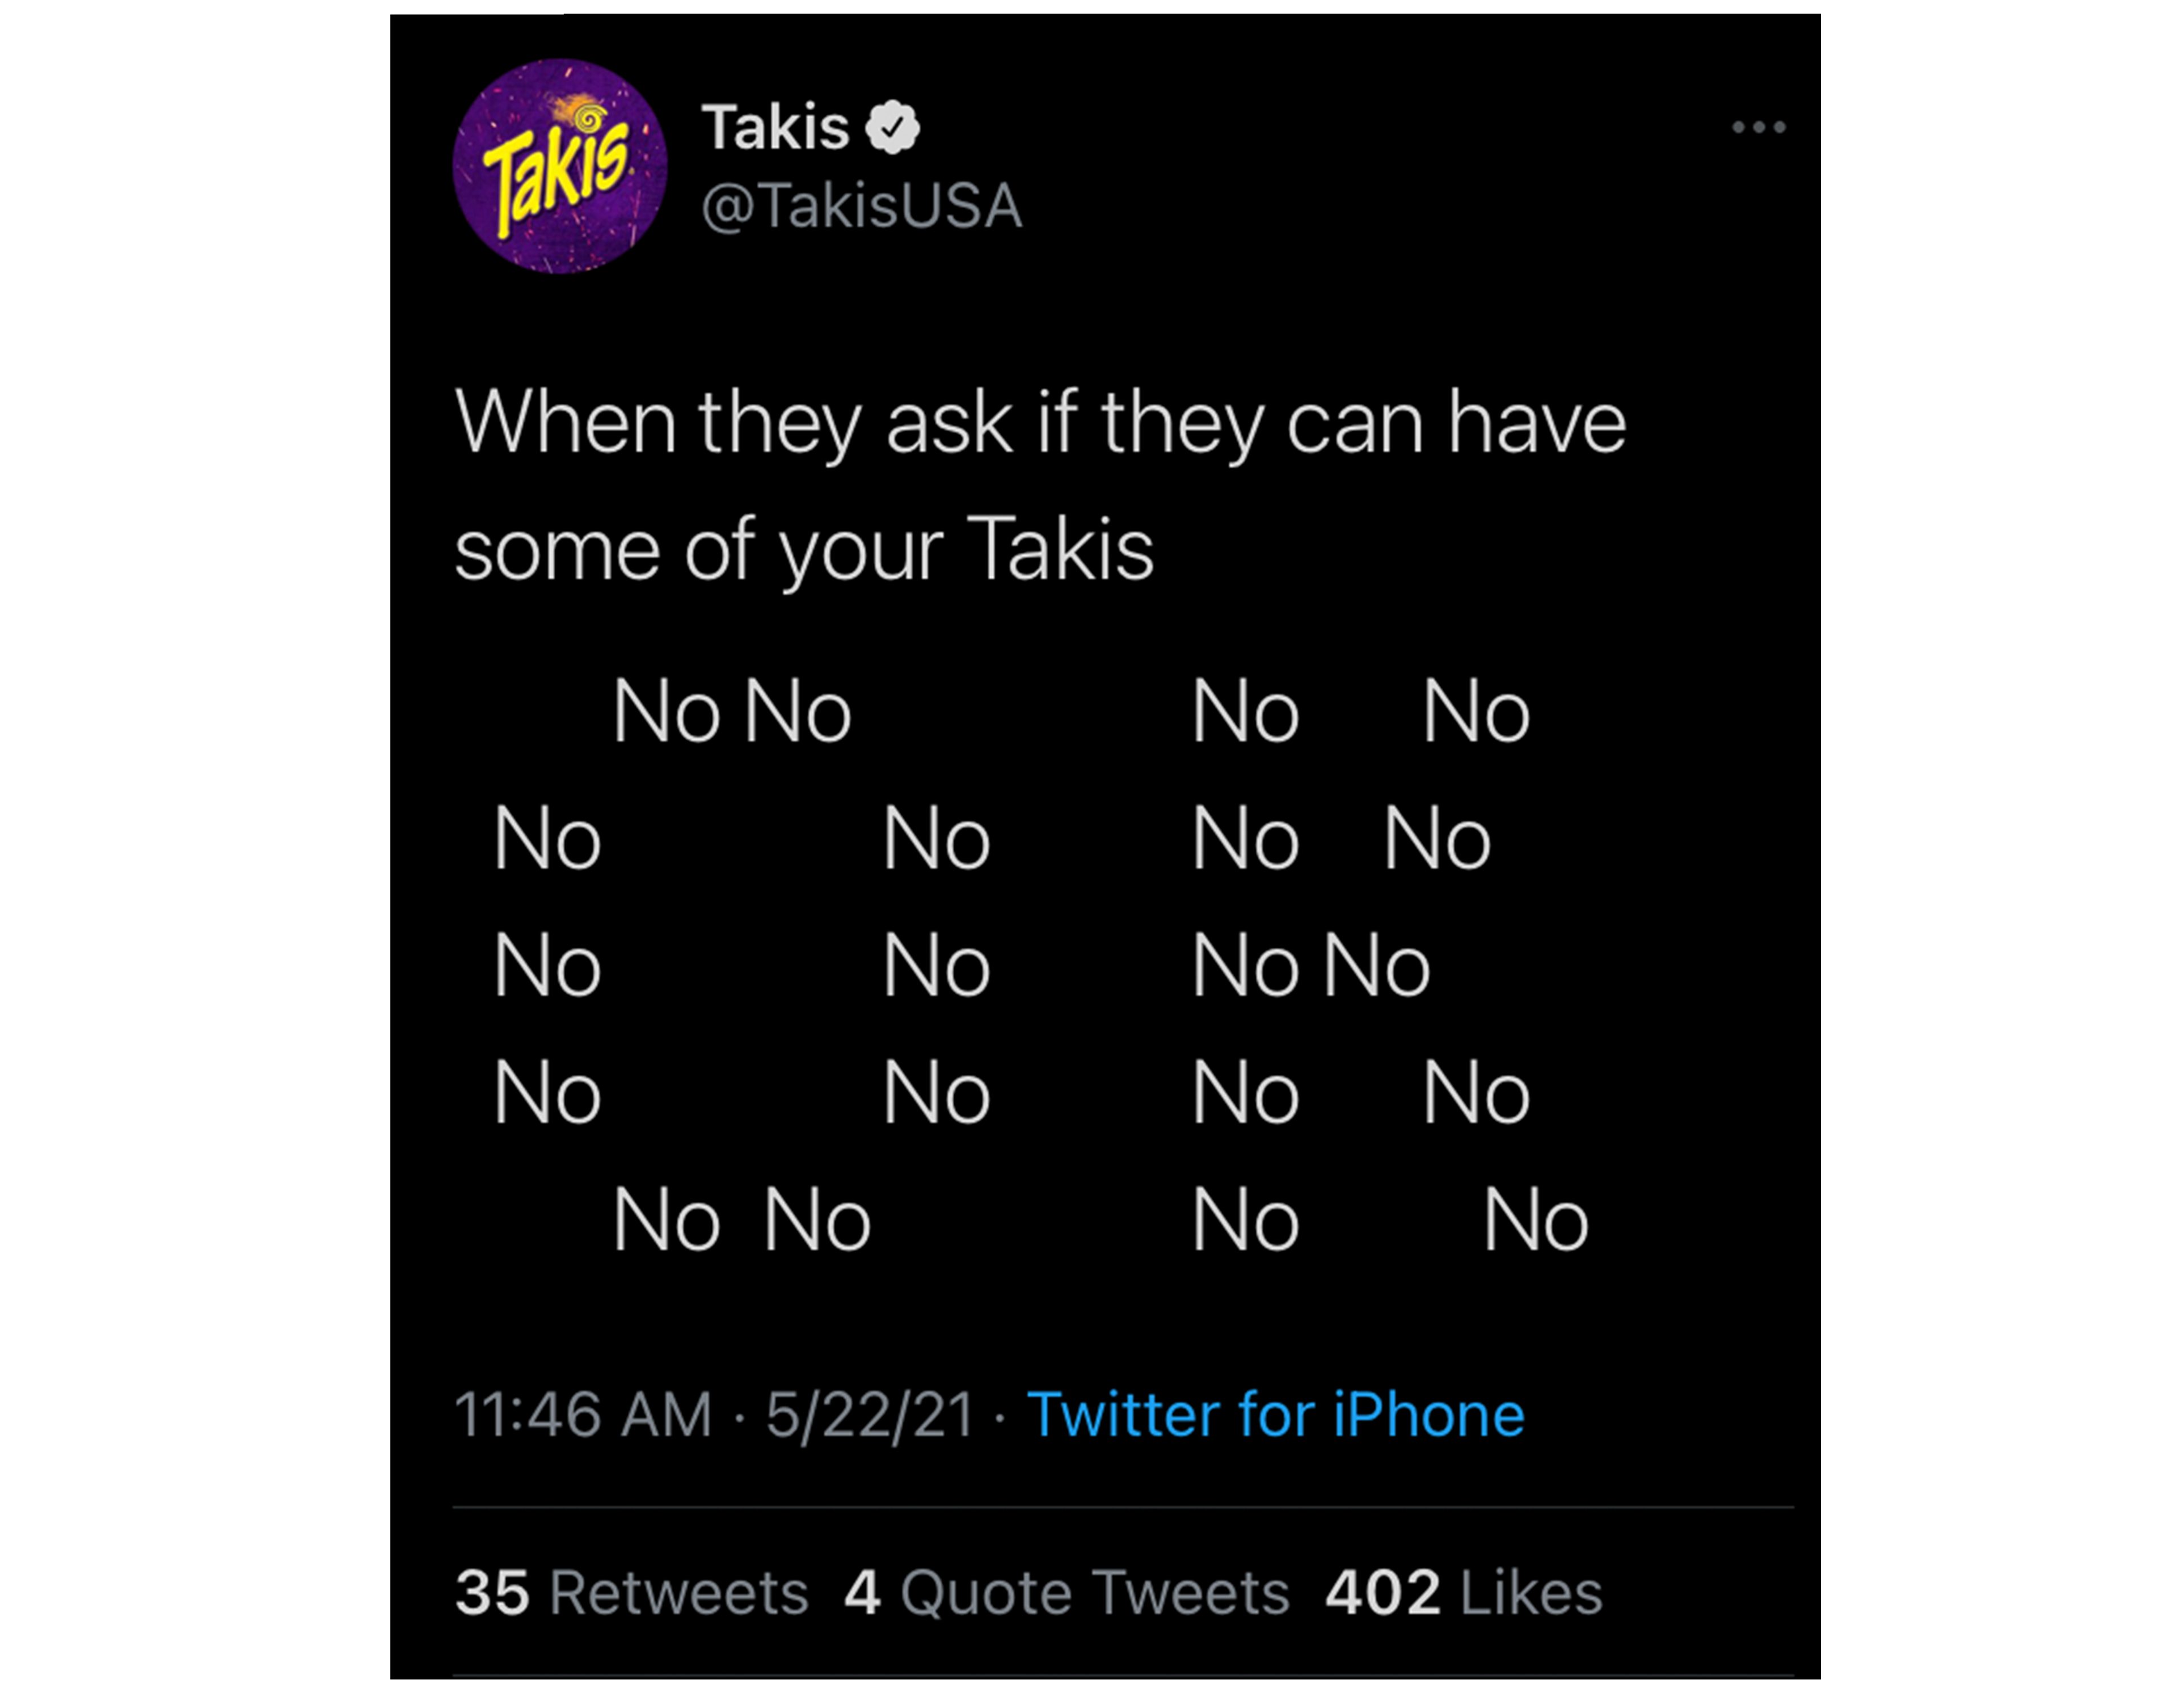The height and width of the screenshot is (1688, 2184).
Task: Open the Takis profile avatar
Action: click(x=559, y=167)
